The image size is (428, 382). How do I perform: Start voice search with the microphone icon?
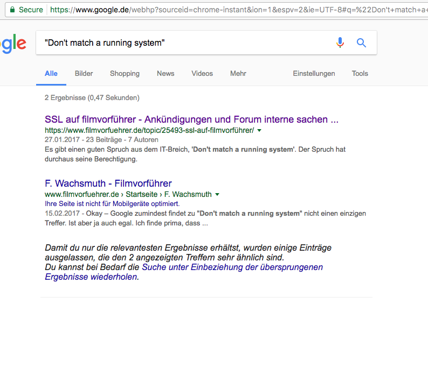coord(340,43)
